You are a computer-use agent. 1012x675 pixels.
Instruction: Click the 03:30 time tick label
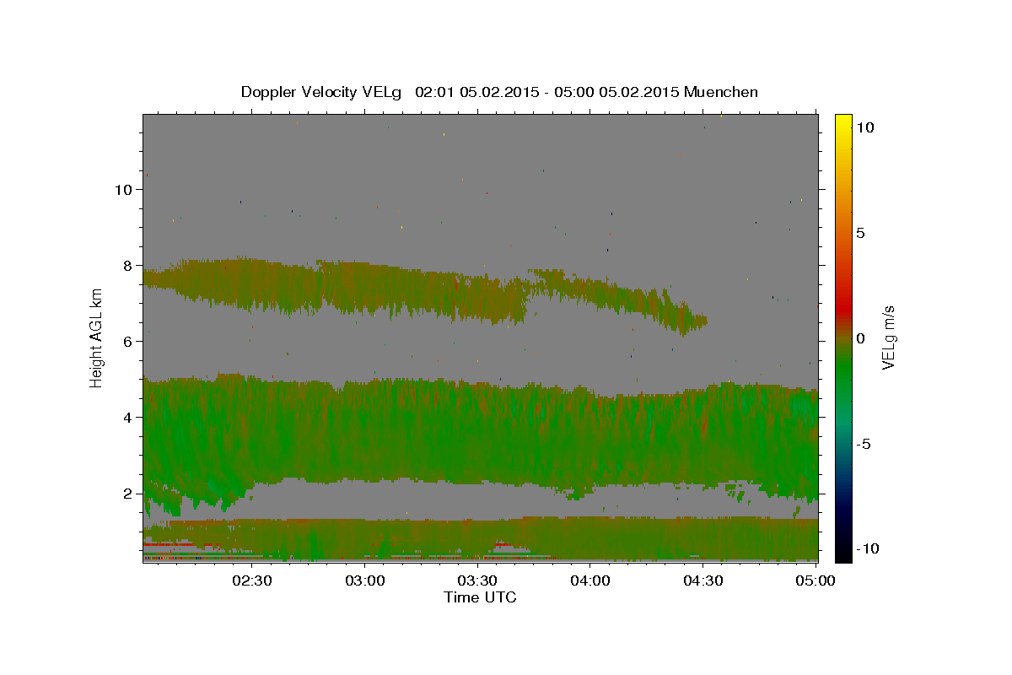pyautogui.click(x=477, y=580)
